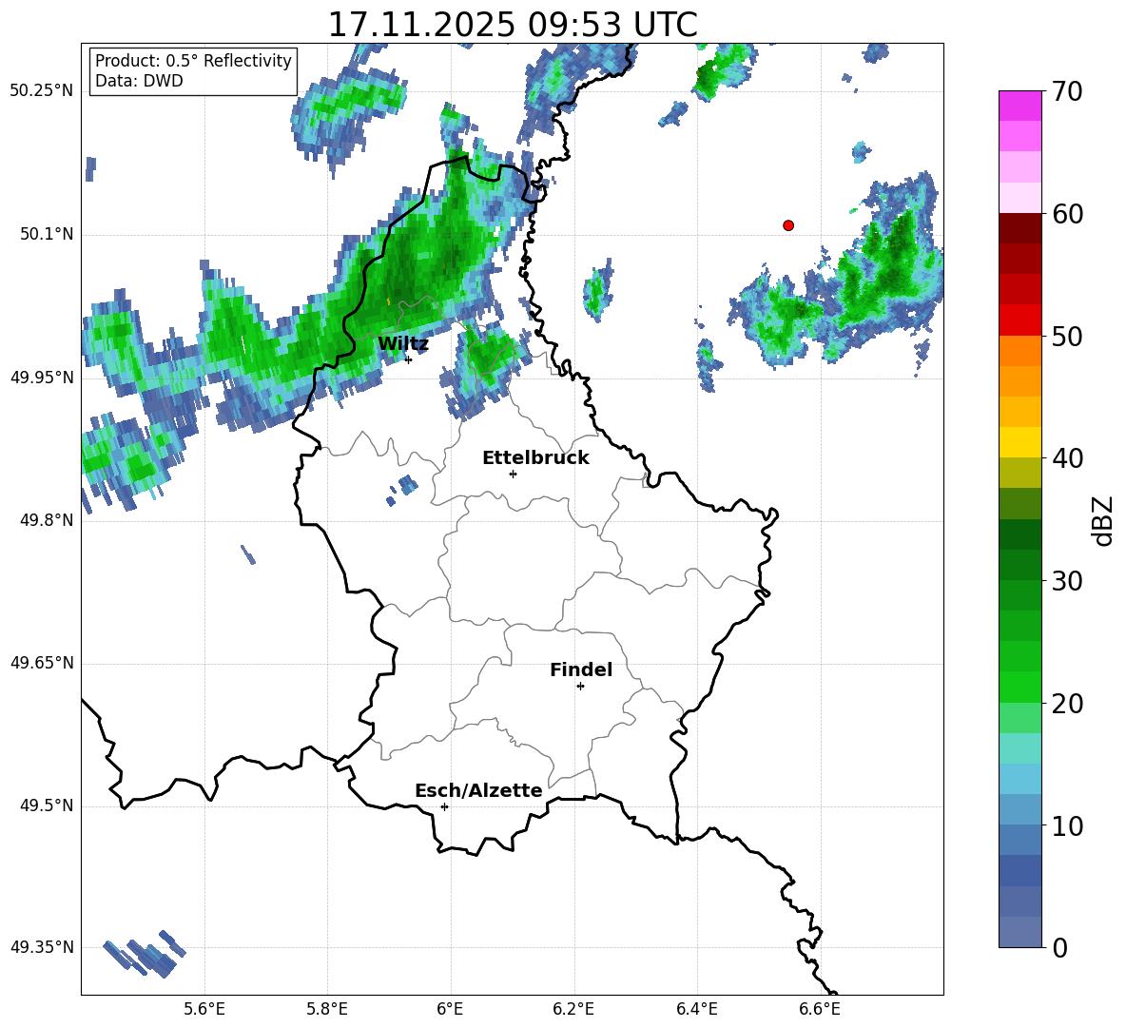Screen dimensions: 1126x1028
Task: Click the red dot marker on the map
Action: point(788,225)
